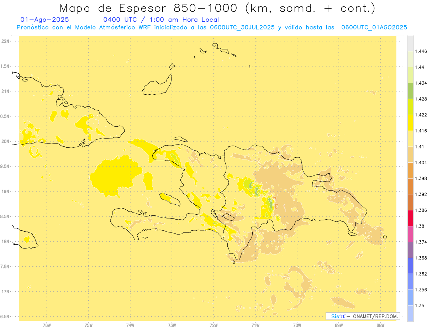Click the legend value "1.446"

[421, 51]
